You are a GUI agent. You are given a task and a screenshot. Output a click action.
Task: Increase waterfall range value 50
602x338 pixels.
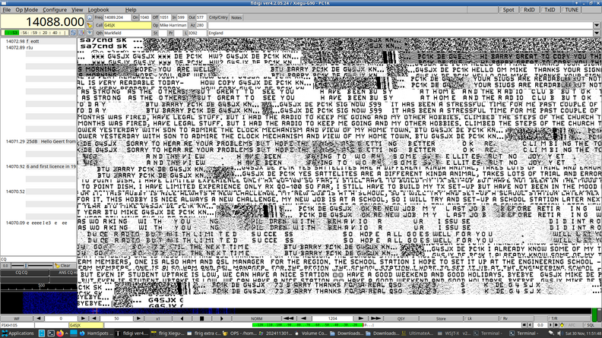pyautogui.click(x=138, y=318)
